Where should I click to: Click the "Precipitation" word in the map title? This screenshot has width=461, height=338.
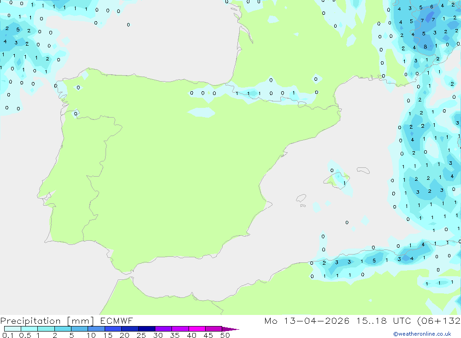pyautogui.click(x=30, y=321)
